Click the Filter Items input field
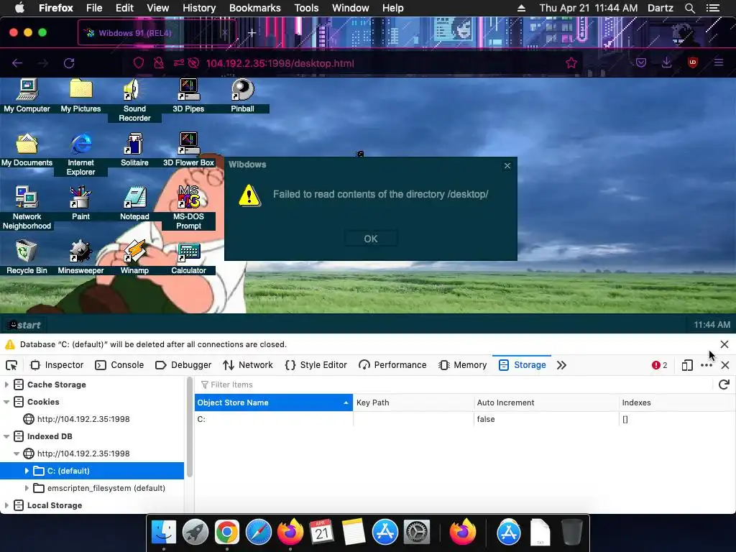Screen dimensions: 736x552 coord(453,385)
